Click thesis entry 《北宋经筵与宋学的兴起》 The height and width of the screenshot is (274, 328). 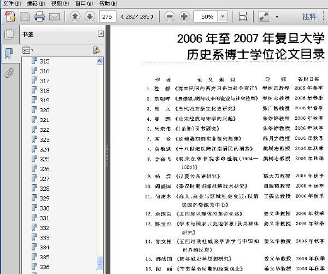point(206,119)
